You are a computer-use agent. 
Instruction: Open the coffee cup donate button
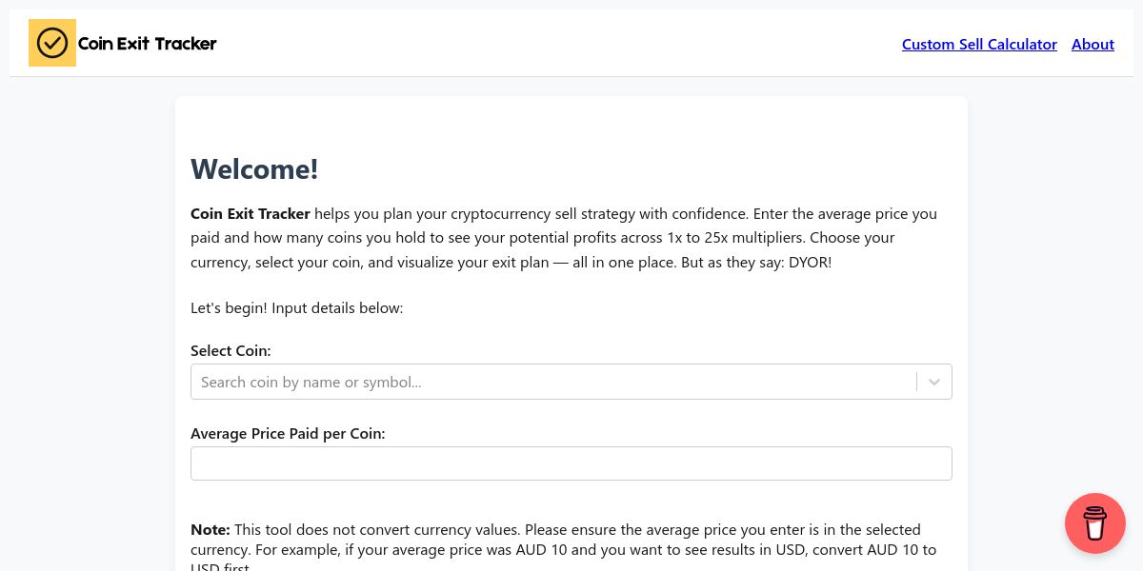pyautogui.click(x=1094, y=523)
